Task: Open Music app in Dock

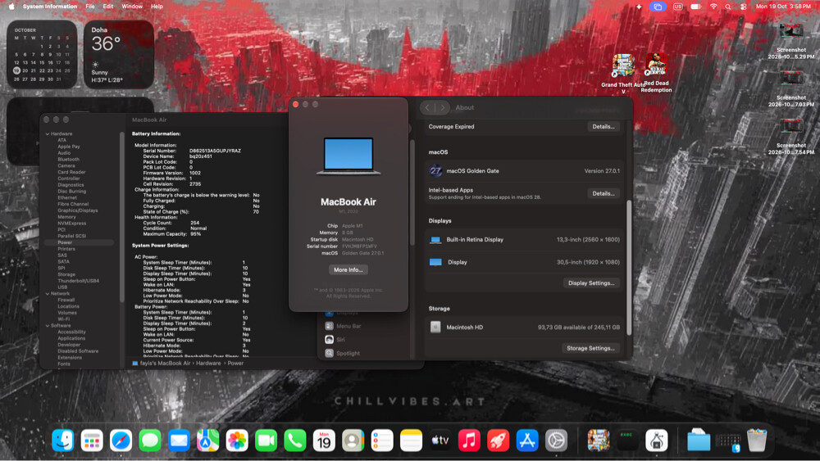Action: click(469, 441)
